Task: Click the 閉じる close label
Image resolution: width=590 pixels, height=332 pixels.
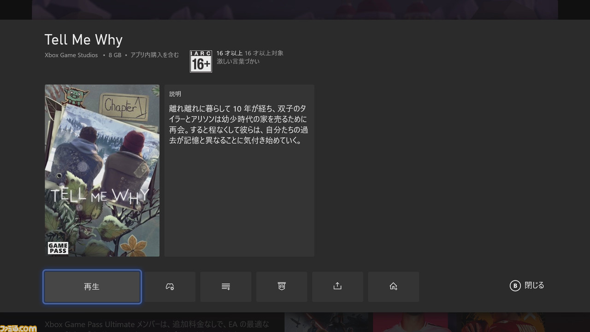Action: tap(534, 285)
